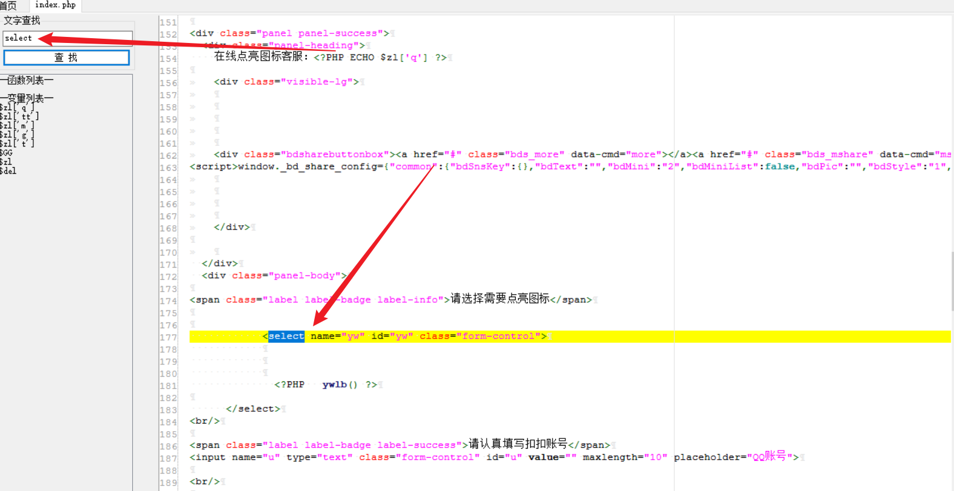The height and width of the screenshot is (491, 954).
Task: Click the <br/> tag on line 189
Action: click(205, 481)
